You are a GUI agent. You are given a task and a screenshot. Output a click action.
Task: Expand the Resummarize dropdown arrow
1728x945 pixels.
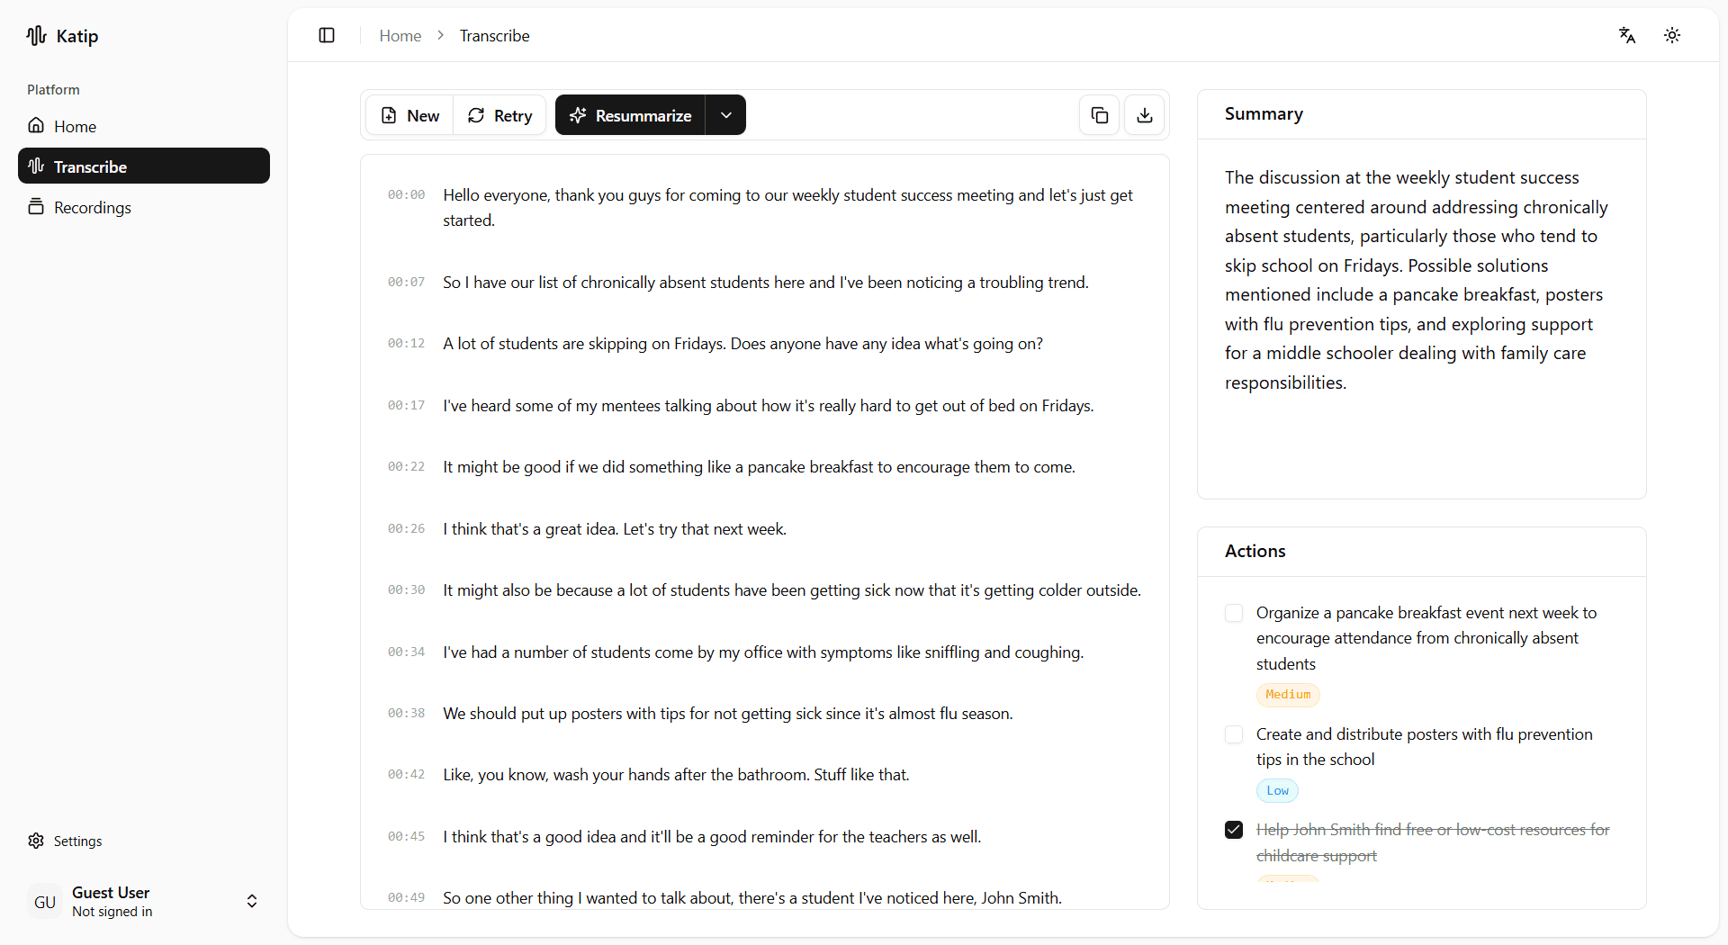(x=725, y=115)
